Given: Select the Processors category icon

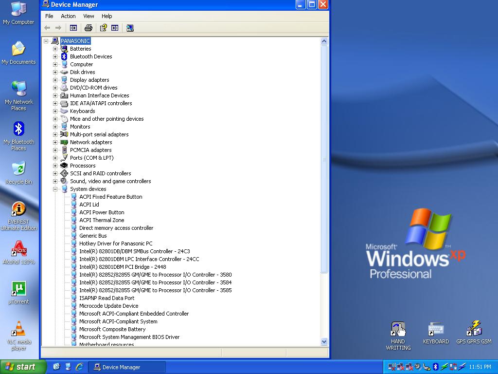Looking at the screenshot, I should click(x=64, y=166).
